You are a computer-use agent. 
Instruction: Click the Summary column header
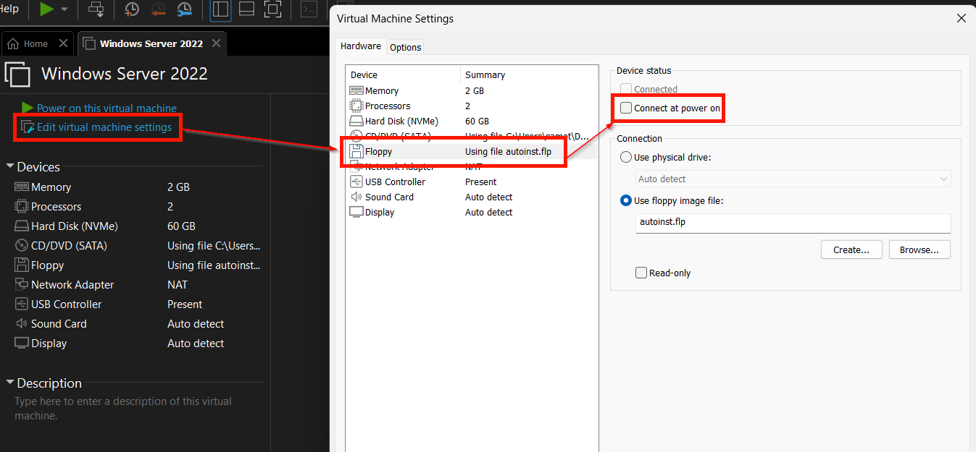(529, 74)
